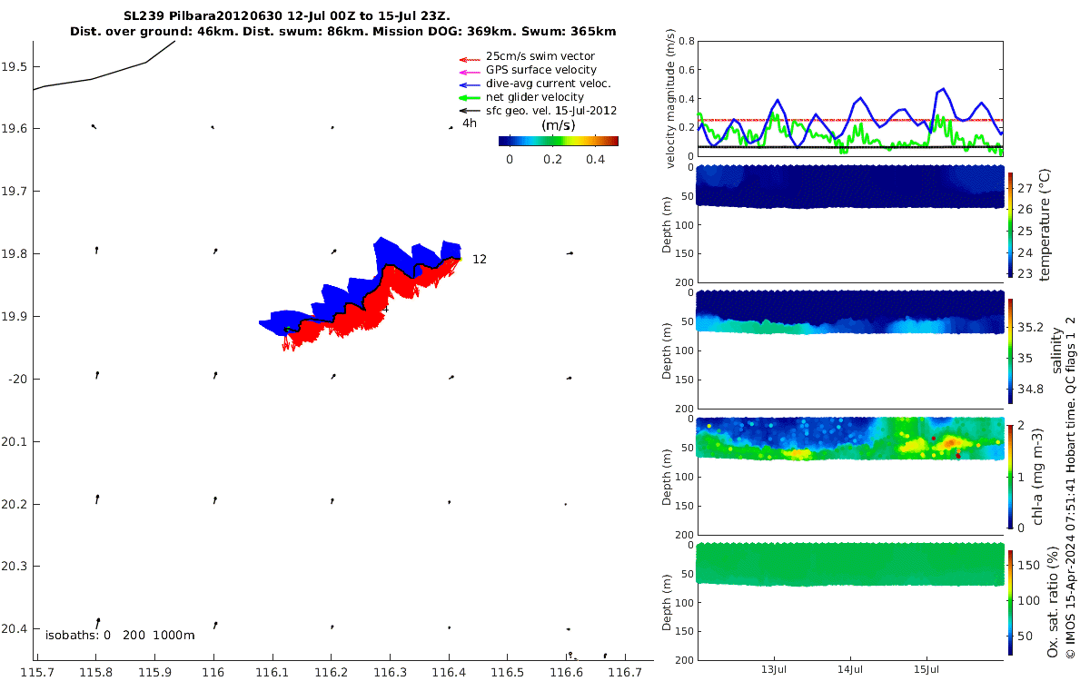Click the IMOS copyright timestamp text
The height and width of the screenshot is (681, 1090).
click(1071, 489)
